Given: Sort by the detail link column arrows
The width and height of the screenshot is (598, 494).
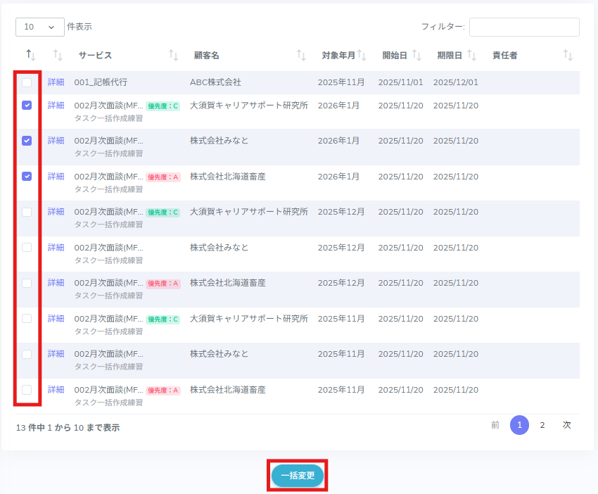Looking at the screenshot, I should [x=58, y=55].
